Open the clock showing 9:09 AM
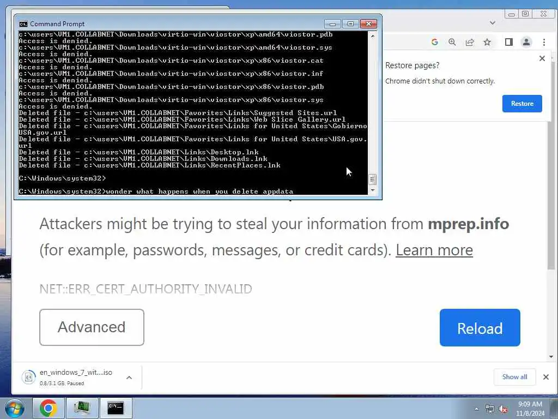 530,409
